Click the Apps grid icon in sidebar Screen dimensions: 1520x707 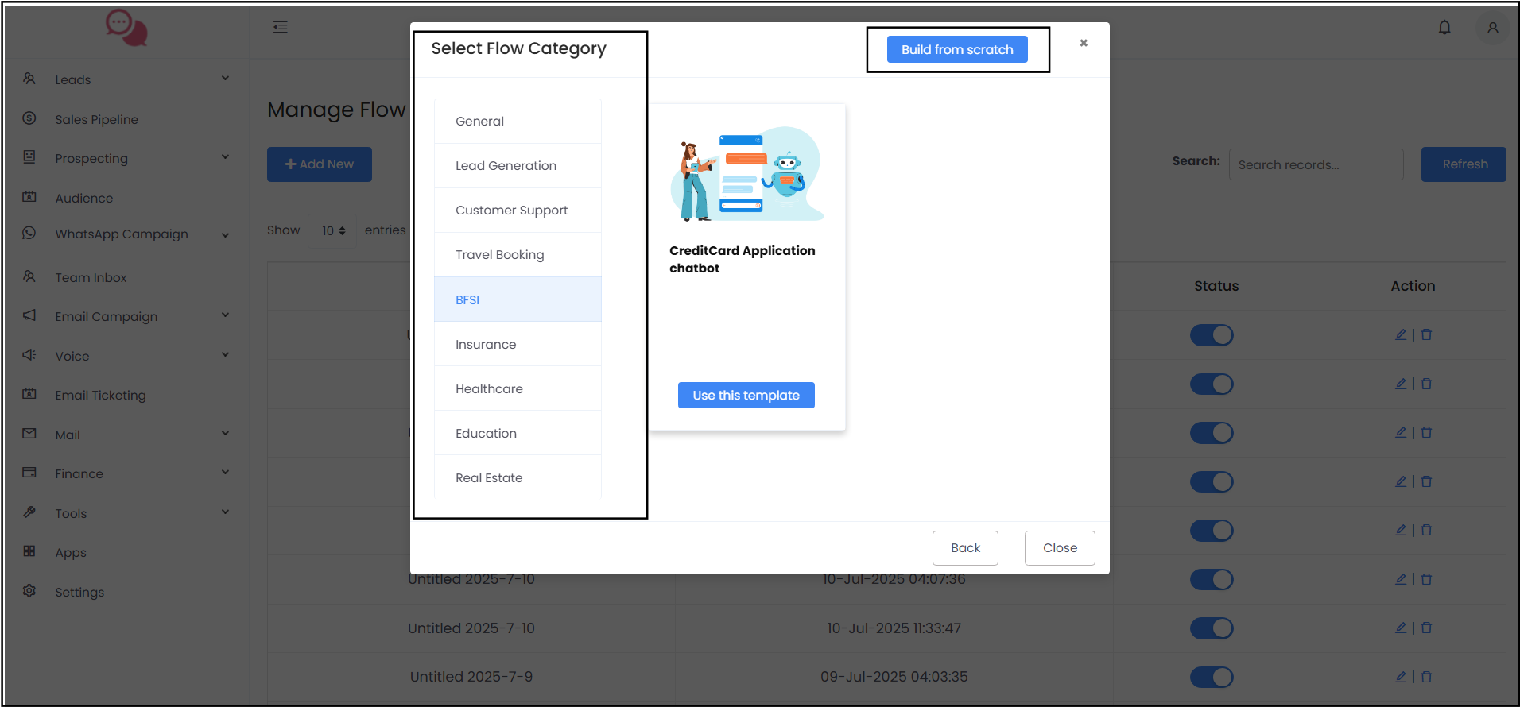click(29, 551)
